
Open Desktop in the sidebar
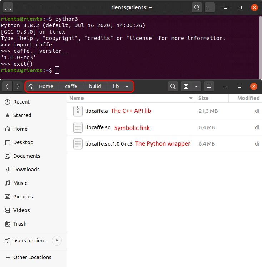pos(33,142)
